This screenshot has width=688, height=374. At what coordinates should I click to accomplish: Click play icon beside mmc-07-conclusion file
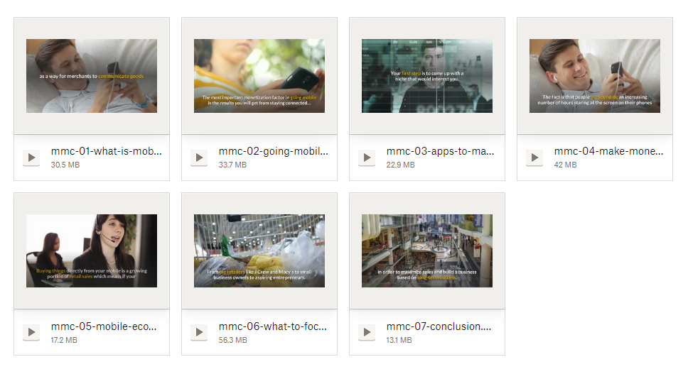tap(367, 332)
